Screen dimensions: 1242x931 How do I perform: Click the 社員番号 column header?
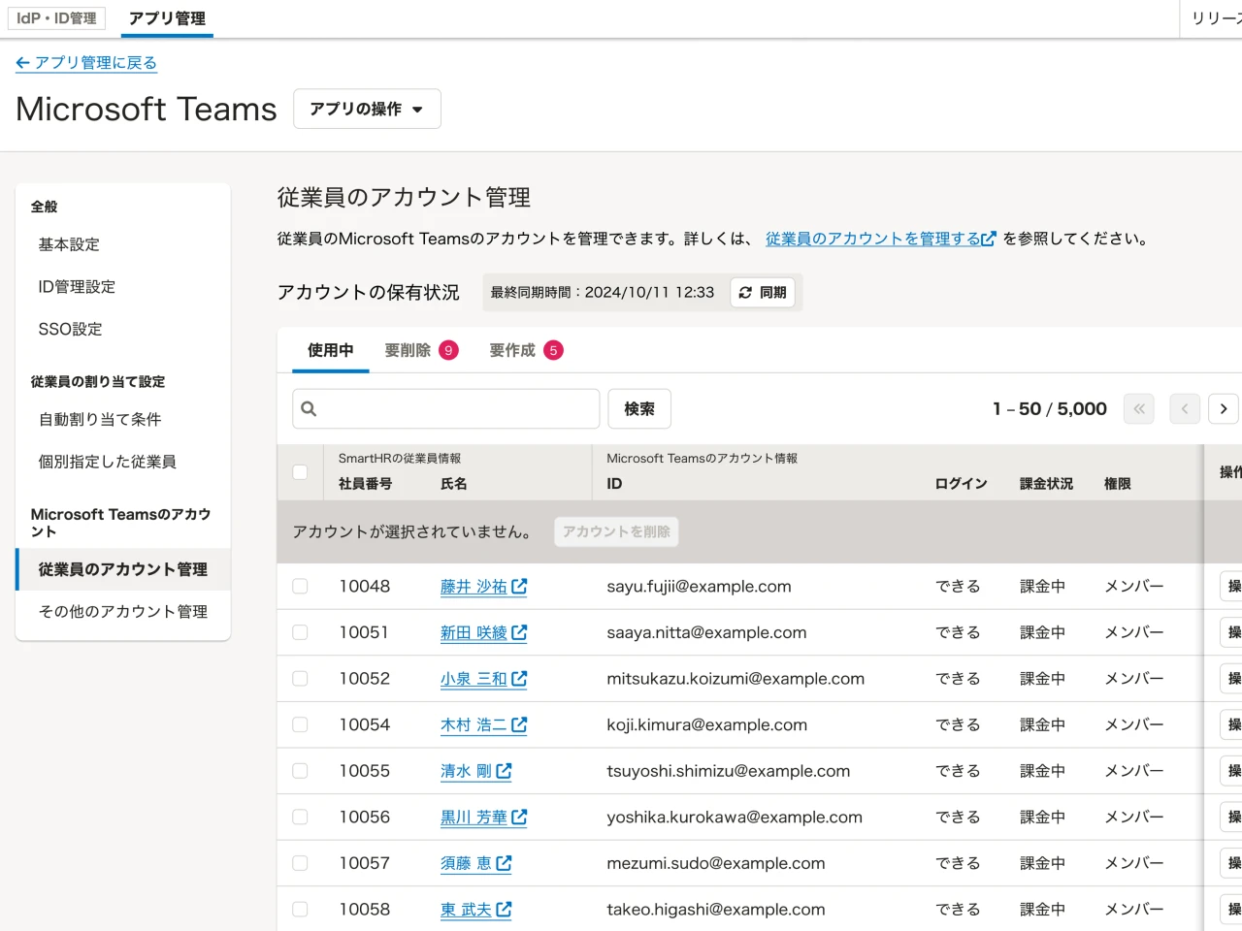[x=366, y=484]
